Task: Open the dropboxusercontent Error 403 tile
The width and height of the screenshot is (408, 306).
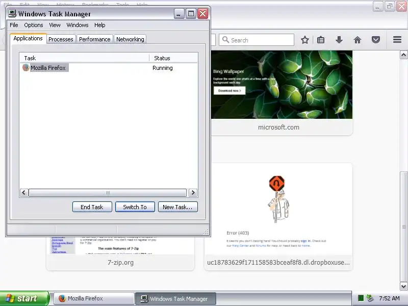Action: [278, 216]
